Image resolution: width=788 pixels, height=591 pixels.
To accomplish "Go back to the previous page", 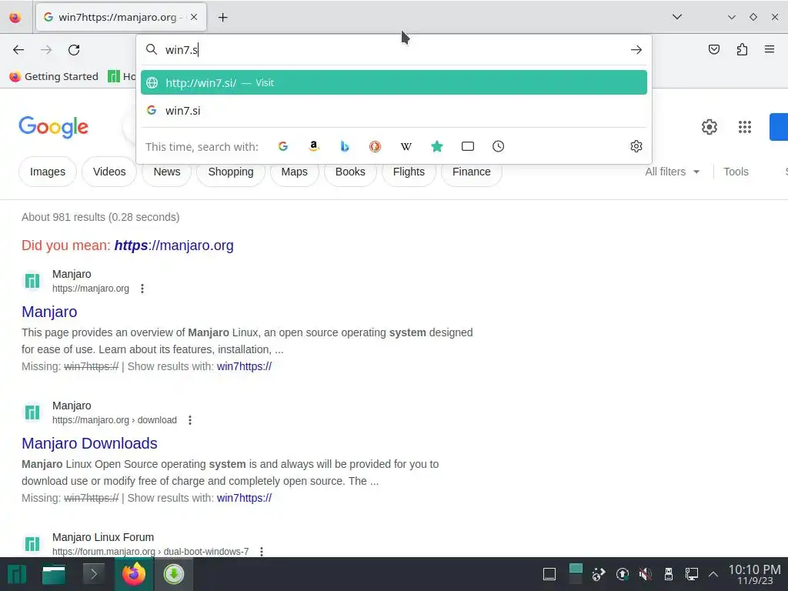I will [18, 50].
